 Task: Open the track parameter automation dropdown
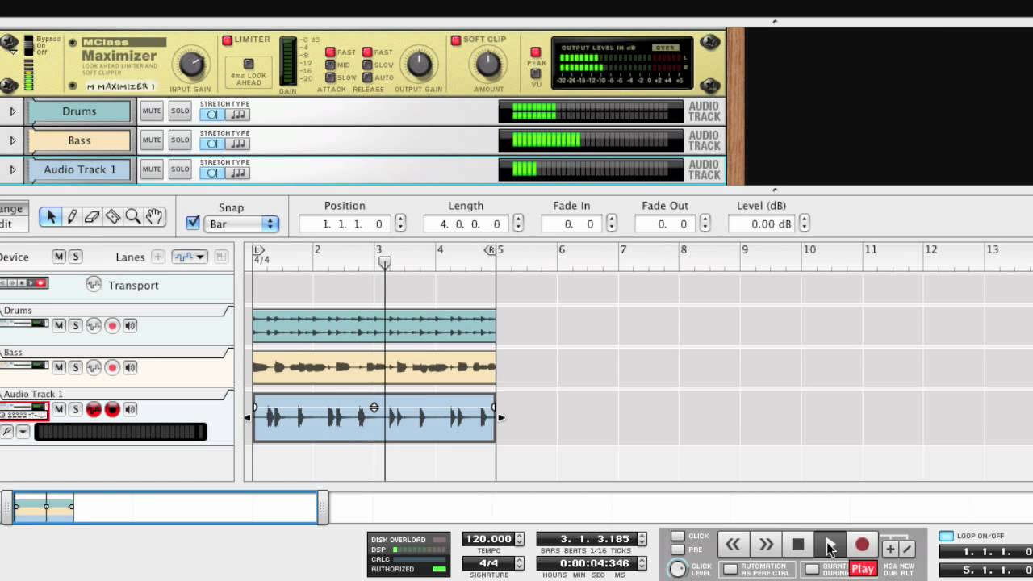tap(190, 257)
